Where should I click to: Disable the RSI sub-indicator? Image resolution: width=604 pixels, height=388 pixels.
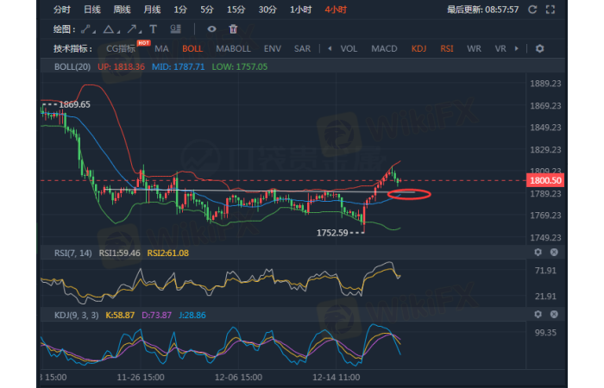[446, 48]
